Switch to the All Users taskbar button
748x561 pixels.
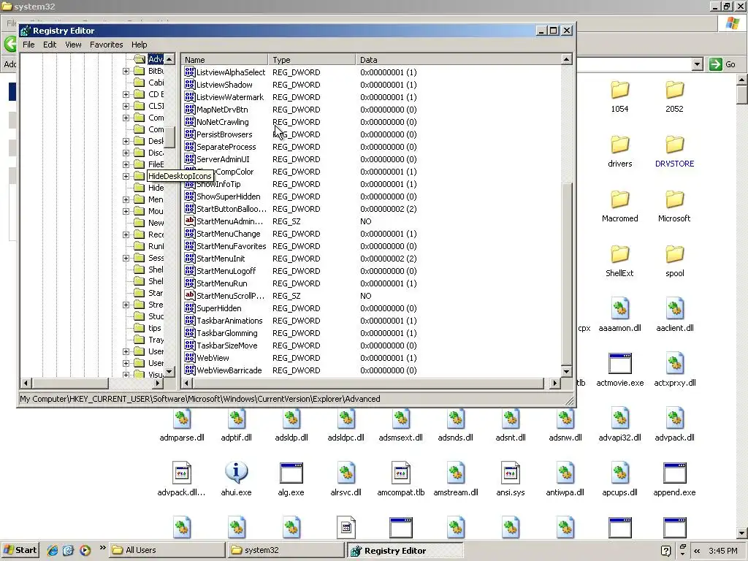(167, 550)
